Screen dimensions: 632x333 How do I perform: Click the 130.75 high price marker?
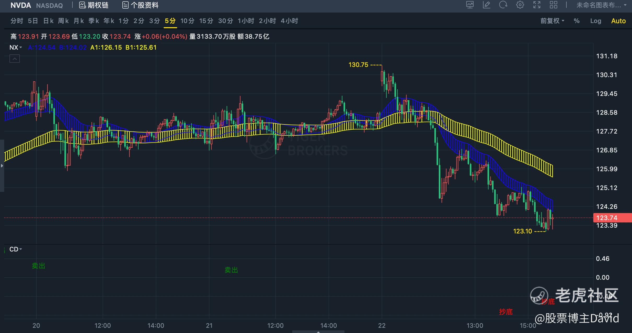coord(358,65)
